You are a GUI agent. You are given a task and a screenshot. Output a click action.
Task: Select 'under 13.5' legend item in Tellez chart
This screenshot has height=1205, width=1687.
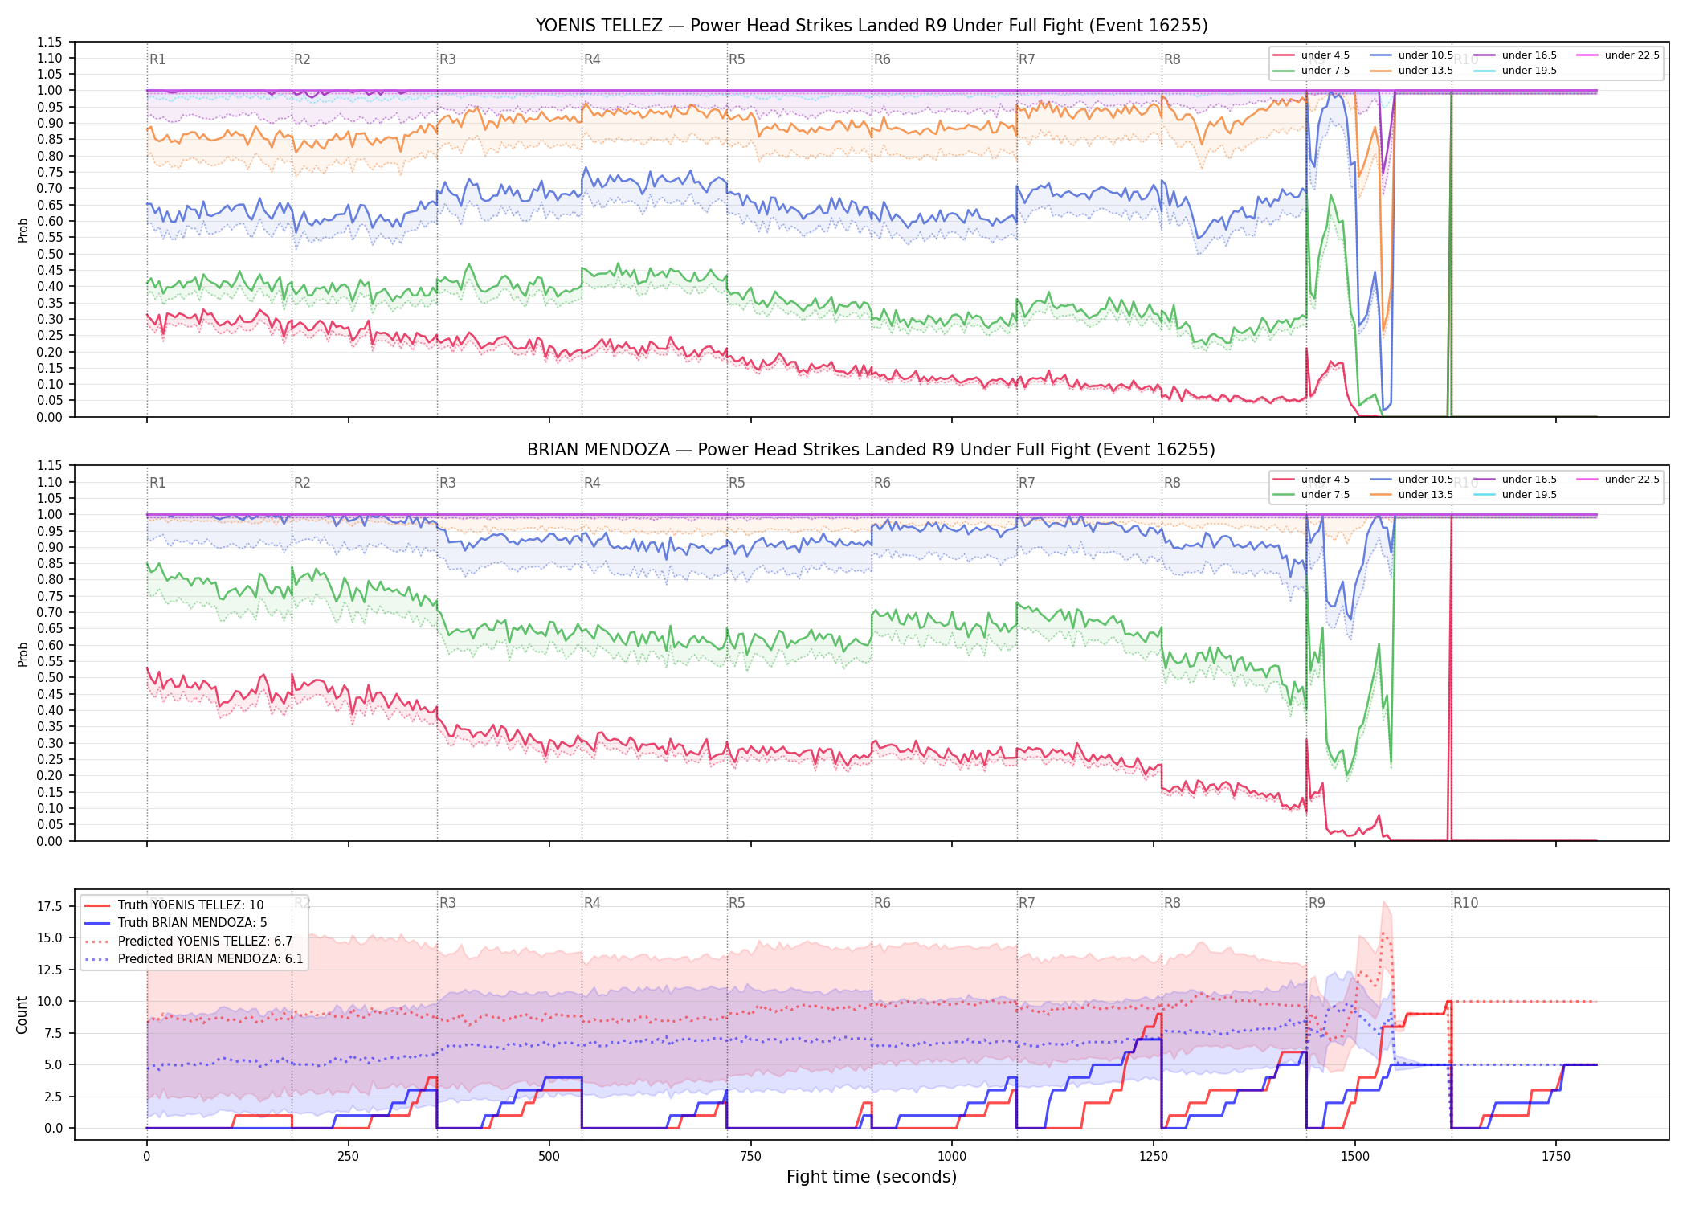1411,71
